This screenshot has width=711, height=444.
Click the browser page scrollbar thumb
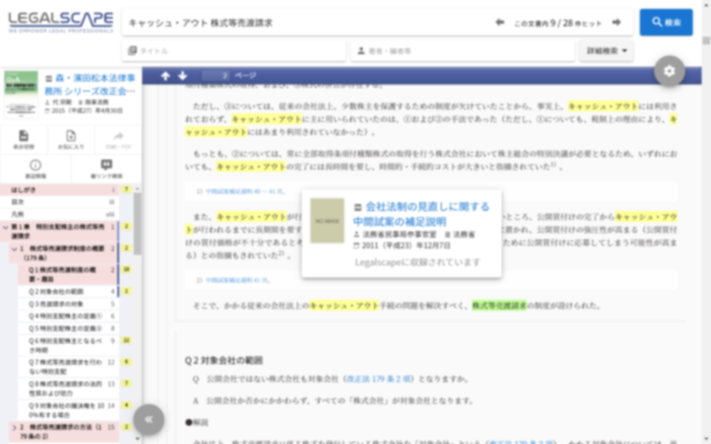706,41
